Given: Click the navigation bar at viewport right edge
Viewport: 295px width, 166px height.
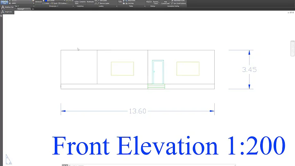Looking at the screenshot, I should tap(293, 48).
